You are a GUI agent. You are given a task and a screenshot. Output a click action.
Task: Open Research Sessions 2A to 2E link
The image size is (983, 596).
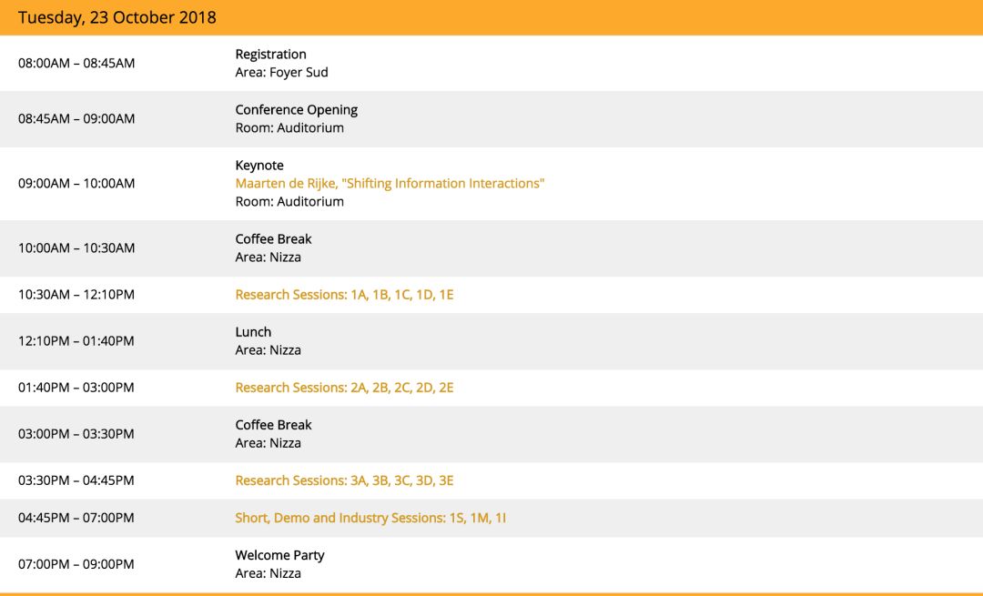coord(344,388)
